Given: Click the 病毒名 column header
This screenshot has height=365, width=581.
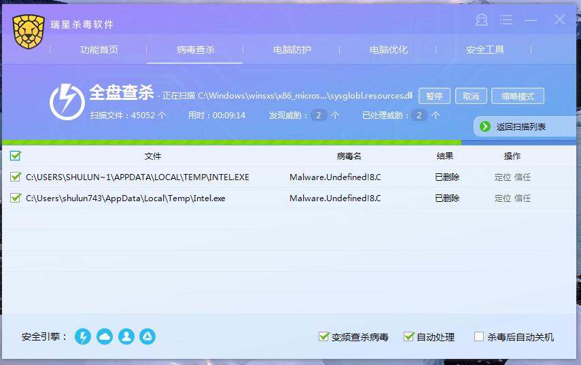Looking at the screenshot, I should [349, 156].
